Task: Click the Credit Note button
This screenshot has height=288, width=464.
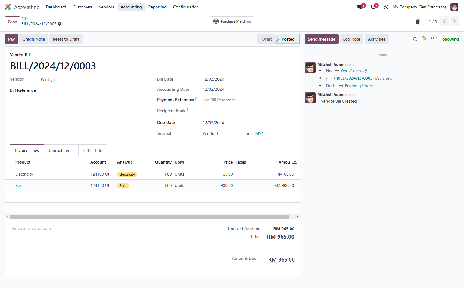Action: 34,39
